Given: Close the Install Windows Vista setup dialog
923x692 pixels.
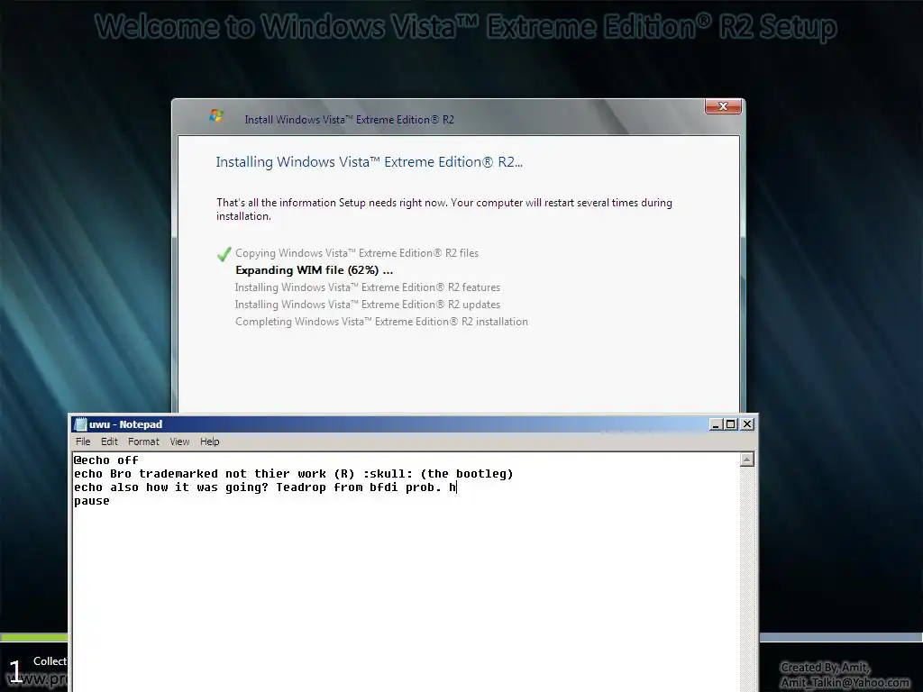Looking at the screenshot, I should [x=723, y=106].
